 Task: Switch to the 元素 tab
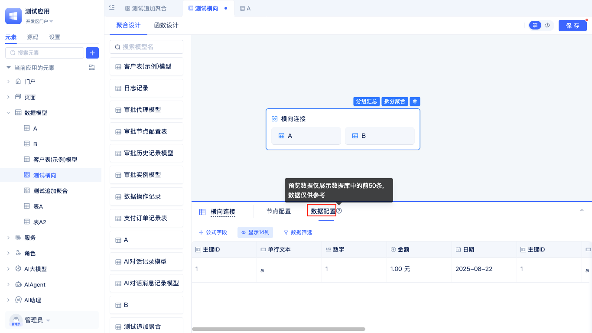coord(11,37)
